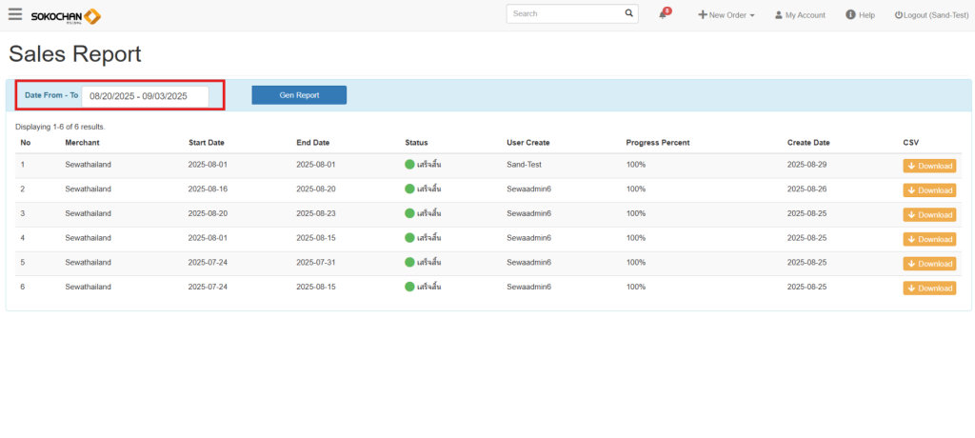This screenshot has height=438, width=975.
Task: Click the Gen Report button
Action: point(299,95)
